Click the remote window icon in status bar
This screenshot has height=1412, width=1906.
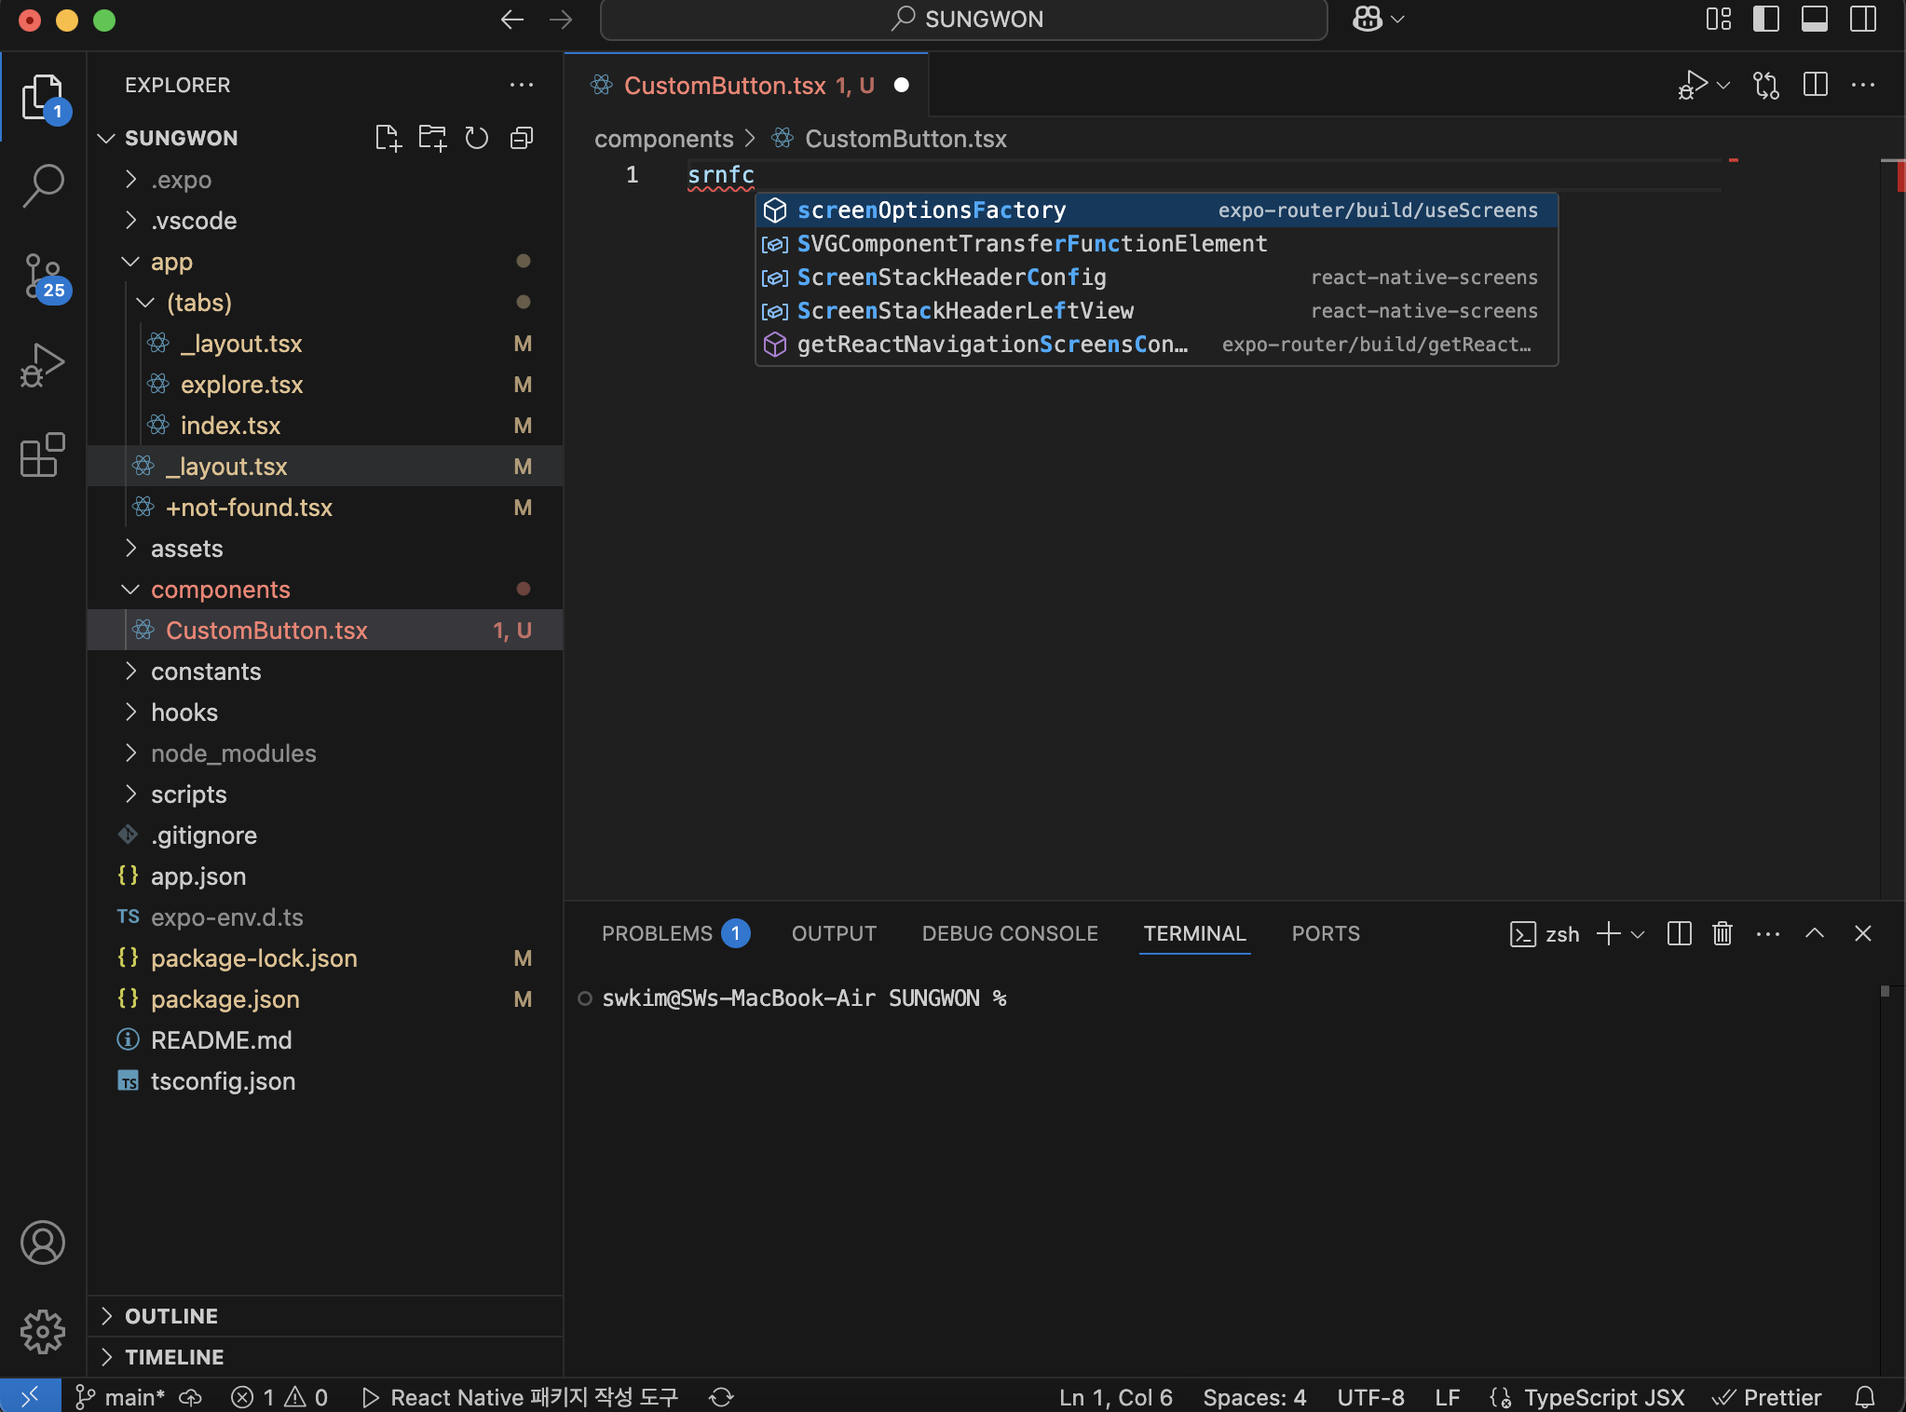coord(30,1396)
